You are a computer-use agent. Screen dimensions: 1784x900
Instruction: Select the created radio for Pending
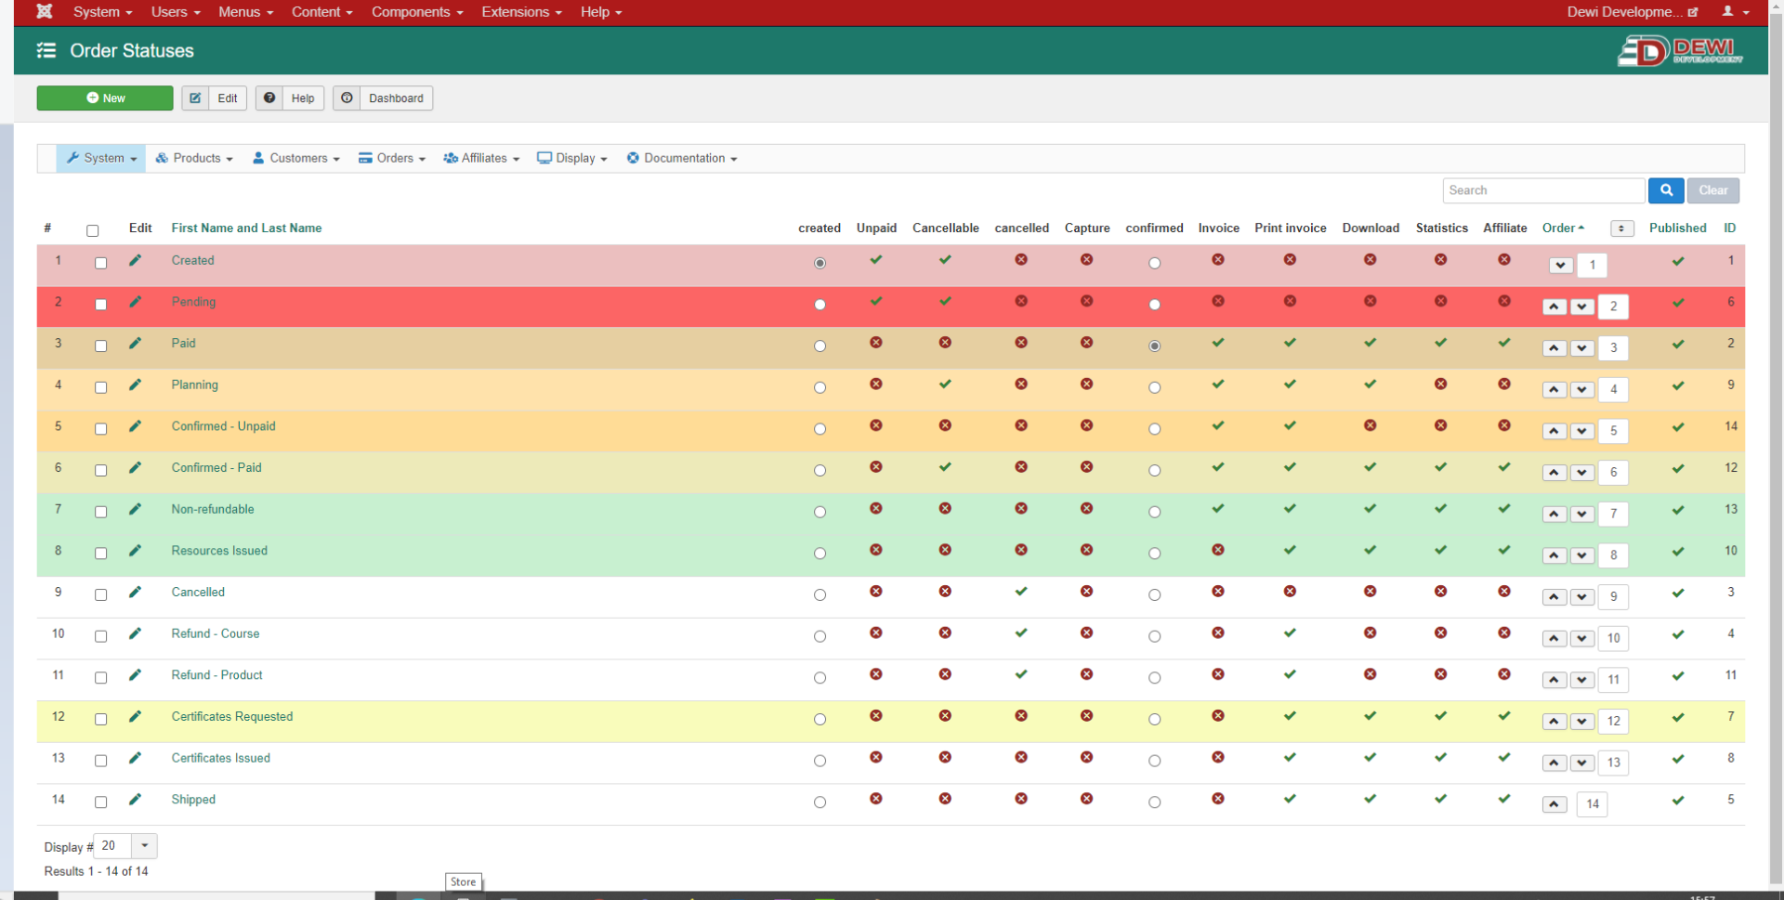tap(820, 305)
